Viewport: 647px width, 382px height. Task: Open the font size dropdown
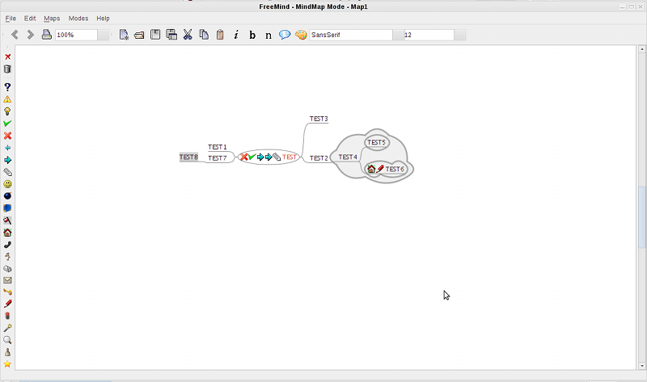point(459,35)
